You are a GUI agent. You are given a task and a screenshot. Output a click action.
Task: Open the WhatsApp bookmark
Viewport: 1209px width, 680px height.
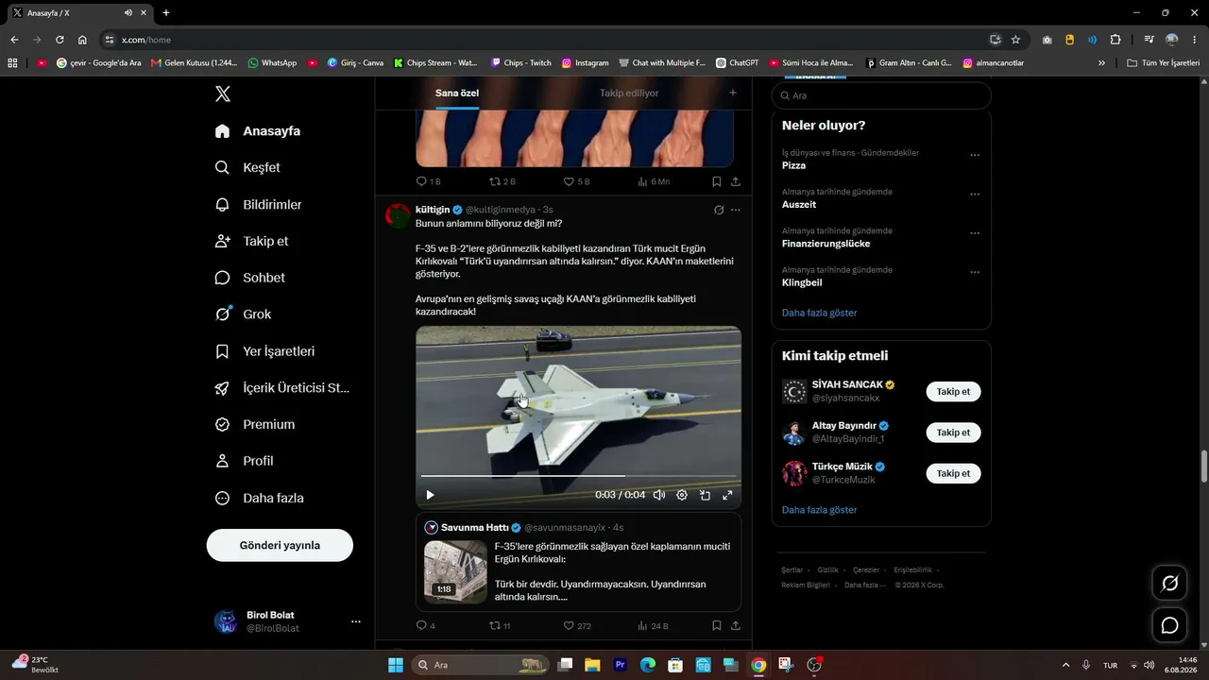(x=272, y=63)
